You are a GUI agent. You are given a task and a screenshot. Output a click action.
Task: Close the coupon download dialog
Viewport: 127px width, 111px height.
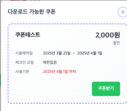pyautogui.click(x=123, y=12)
